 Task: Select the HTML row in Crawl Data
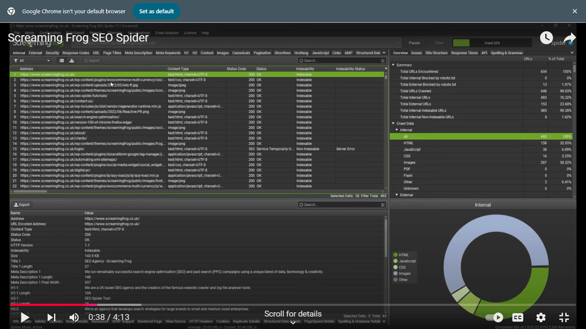pos(481,143)
